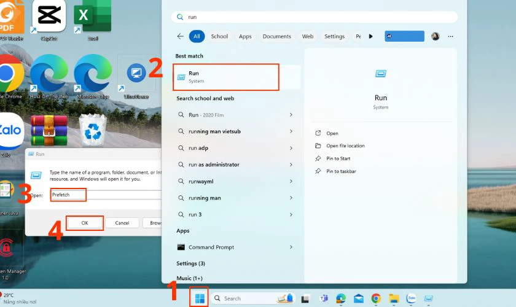Click 'Open file location' in the Run details
Image resolution: width=516 pixels, height=307 pixels.
tap(345, 146)
